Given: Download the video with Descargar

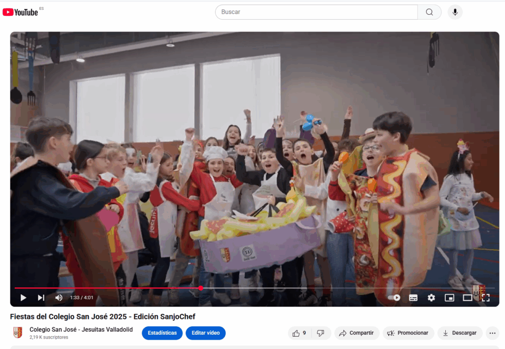Looking at the screenshot, I should [x=460, y=333].
